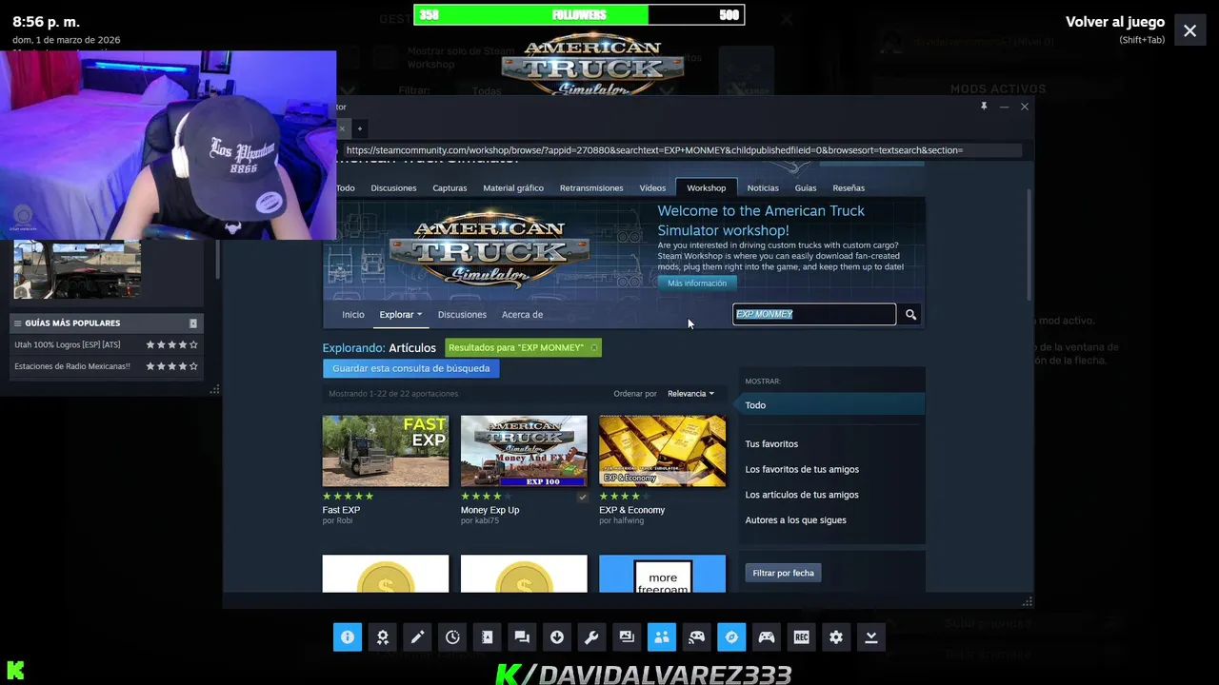1219x685 pixels.
Task: Open the Fast EXP mod thumbnail
Action: coord(386,451)
